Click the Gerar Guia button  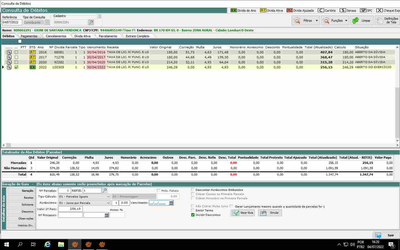(x=243, y=213)
